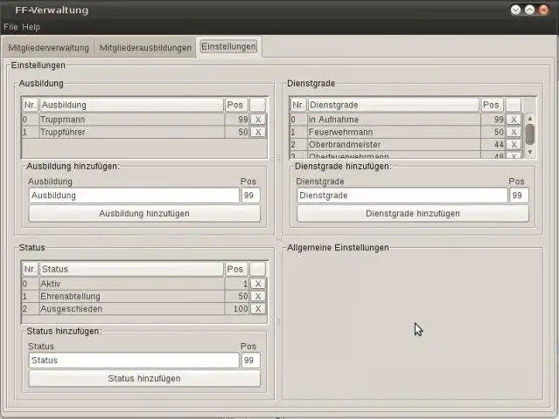This screenshot has width=559, height=419.
Task: Click the Dienstgrade hinzufügen button
Action: [x=413, y=214]
